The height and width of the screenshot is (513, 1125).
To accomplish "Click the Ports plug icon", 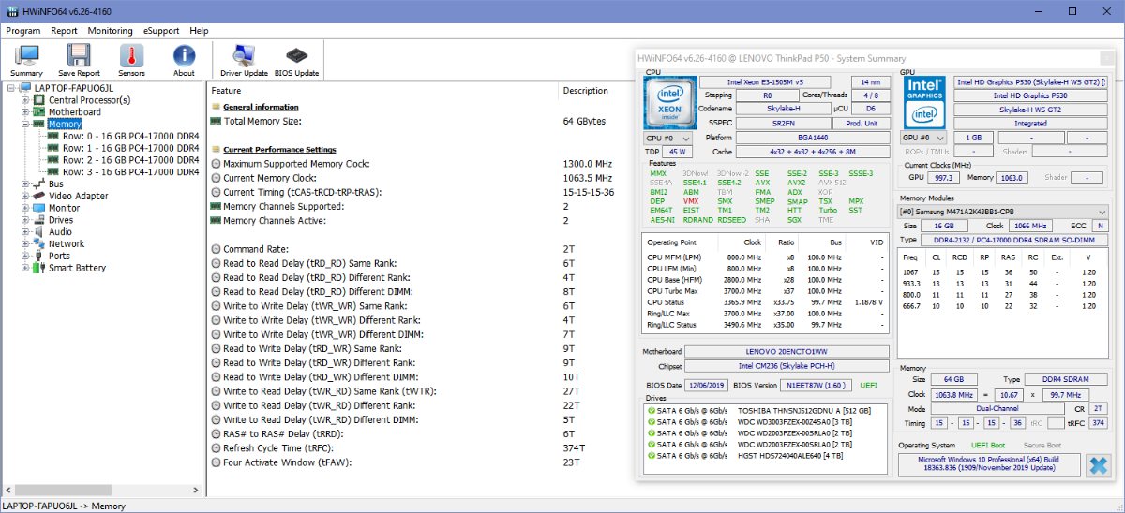I will (39, 256).
